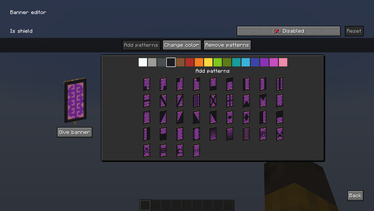Switch to the Change color tab
This screenshot has height=211, width=374.
(182, 45)
